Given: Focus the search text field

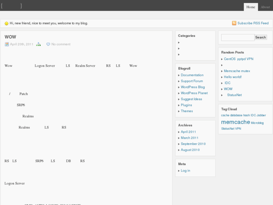Looking at the screenshot, I should pyautogui.click(x=237, y=37).
